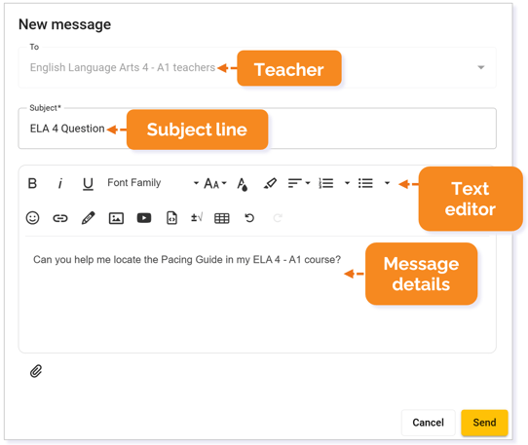The height and width of the screenshot is (445, 528).
Task: Insert an image into message
Action: [x=116, y=218]
